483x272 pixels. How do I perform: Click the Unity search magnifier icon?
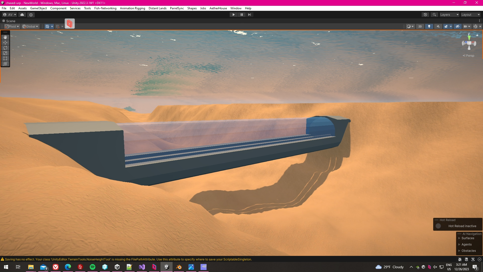[434, 15]
